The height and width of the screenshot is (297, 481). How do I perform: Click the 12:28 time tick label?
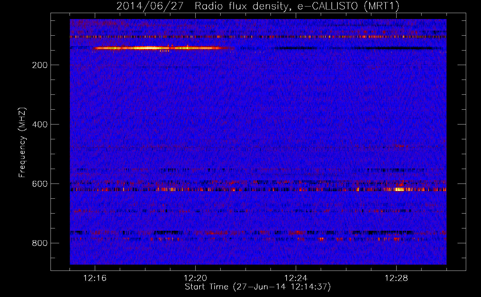[x=396, y=278]
